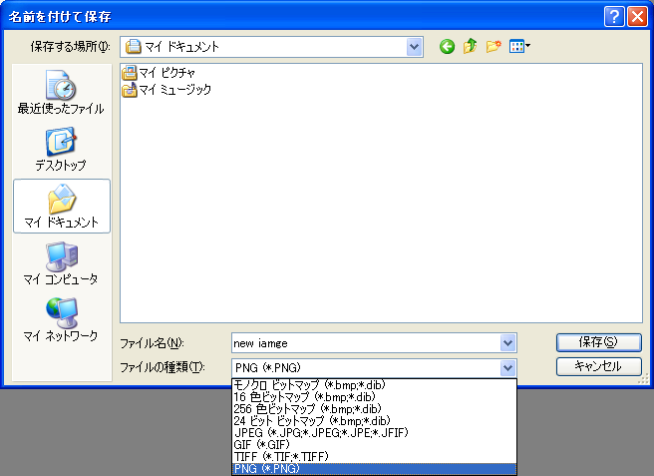Open マイ ネットワーク in the sidebar
The image size is (654, 476).
pos(61,320)
